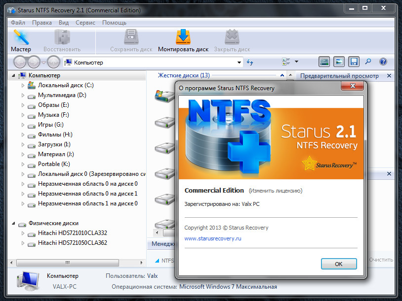Select Локальный диск (C:) in tree
Viewport: 402px width, 301px height.
(x=66, y=85)
